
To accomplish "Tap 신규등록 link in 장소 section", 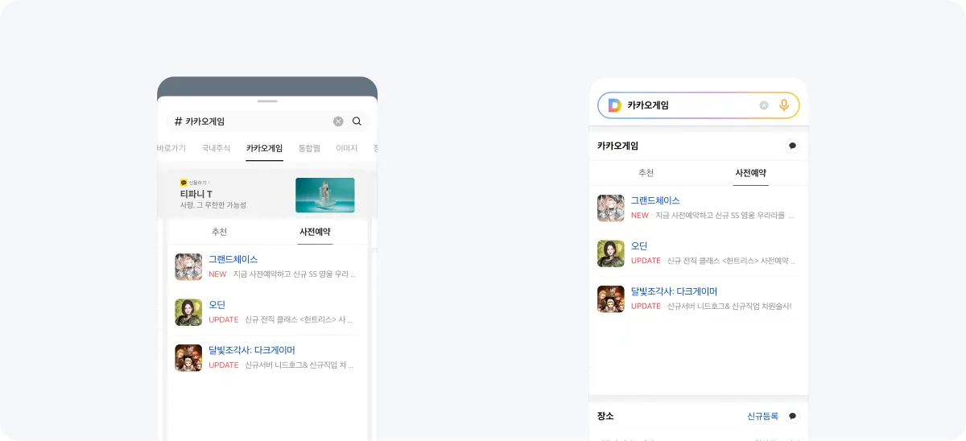I will [762, 416].
